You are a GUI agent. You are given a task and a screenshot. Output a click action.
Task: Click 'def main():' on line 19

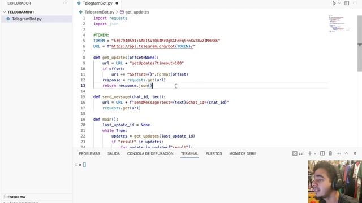point(106,119)
